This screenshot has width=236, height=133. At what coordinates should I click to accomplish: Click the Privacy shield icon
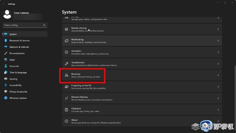6,91
